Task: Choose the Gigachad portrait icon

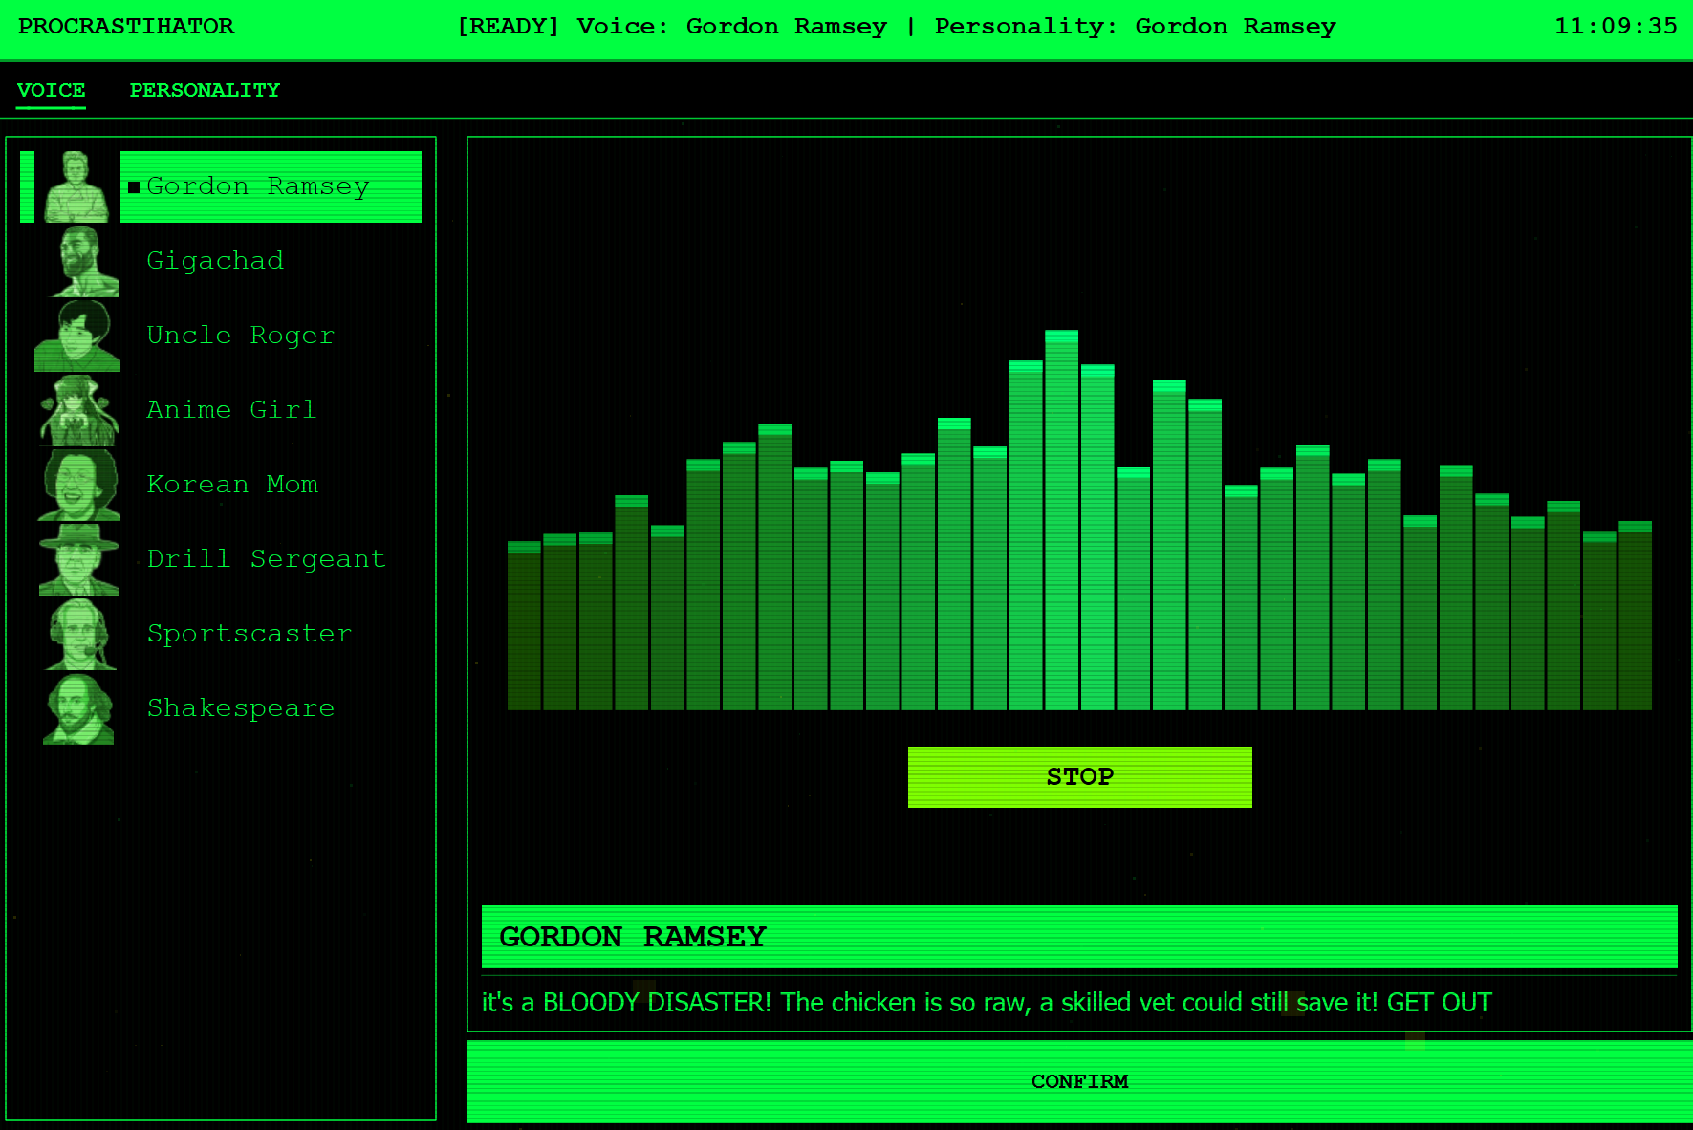Action: 84,261
